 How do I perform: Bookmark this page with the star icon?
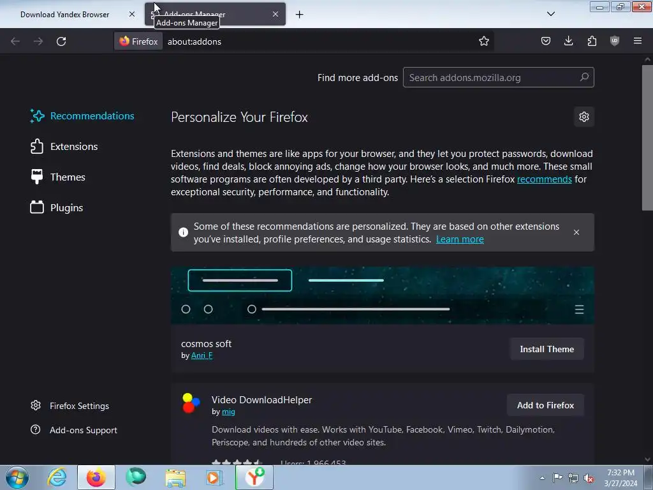pyautogui.click(x=483, y=41)
